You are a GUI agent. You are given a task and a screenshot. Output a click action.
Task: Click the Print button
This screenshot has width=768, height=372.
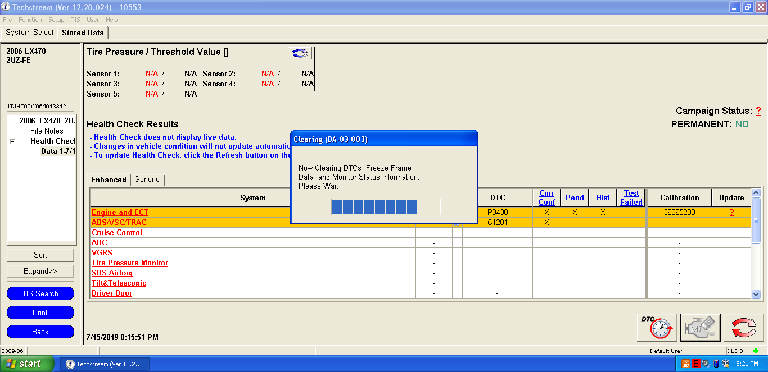click(x=40, y=313)
